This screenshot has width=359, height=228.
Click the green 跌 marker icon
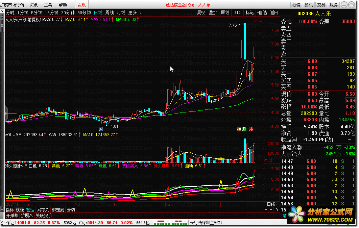tap(244, 129)
